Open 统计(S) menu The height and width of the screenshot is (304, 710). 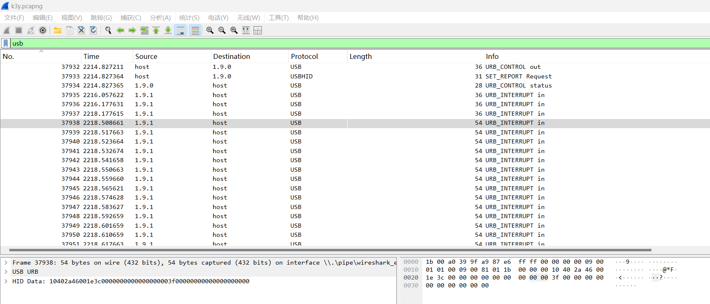(189, 18)
